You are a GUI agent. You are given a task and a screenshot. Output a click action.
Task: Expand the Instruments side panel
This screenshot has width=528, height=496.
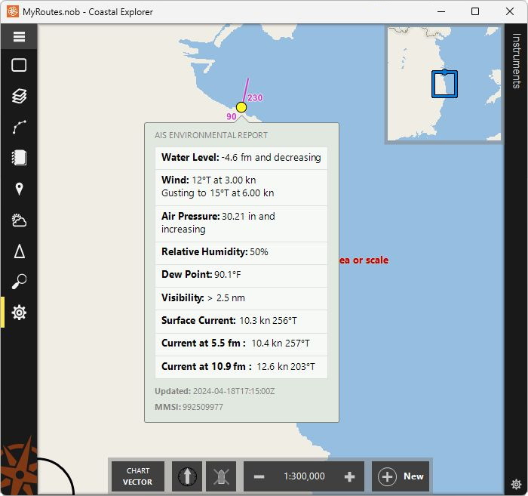pyautogui.click(x=516, y=60)
